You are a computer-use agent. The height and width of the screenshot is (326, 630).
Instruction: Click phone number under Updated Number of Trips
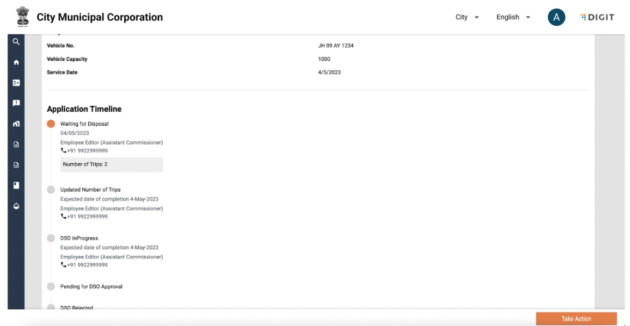click(84, 216)
